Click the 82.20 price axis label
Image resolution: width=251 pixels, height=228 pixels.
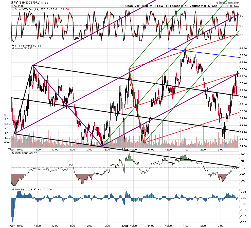click(243, 97)
